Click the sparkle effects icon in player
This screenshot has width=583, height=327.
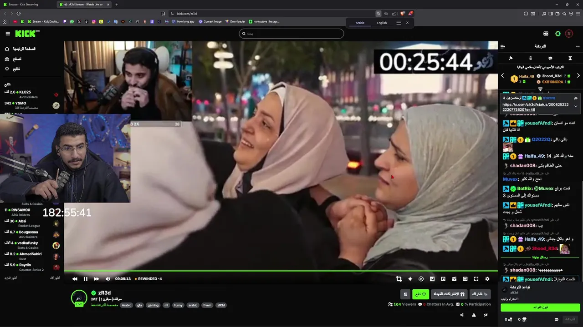[410, 279]
